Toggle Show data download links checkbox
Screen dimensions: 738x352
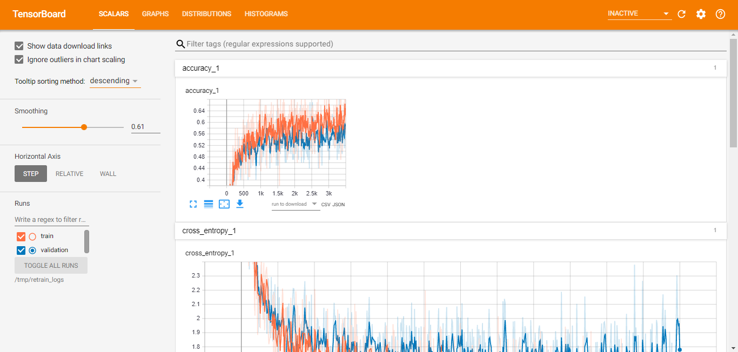(x=19, y=46)
